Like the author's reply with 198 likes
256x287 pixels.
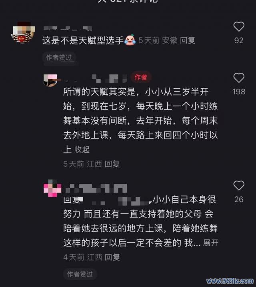coord(239,78)
